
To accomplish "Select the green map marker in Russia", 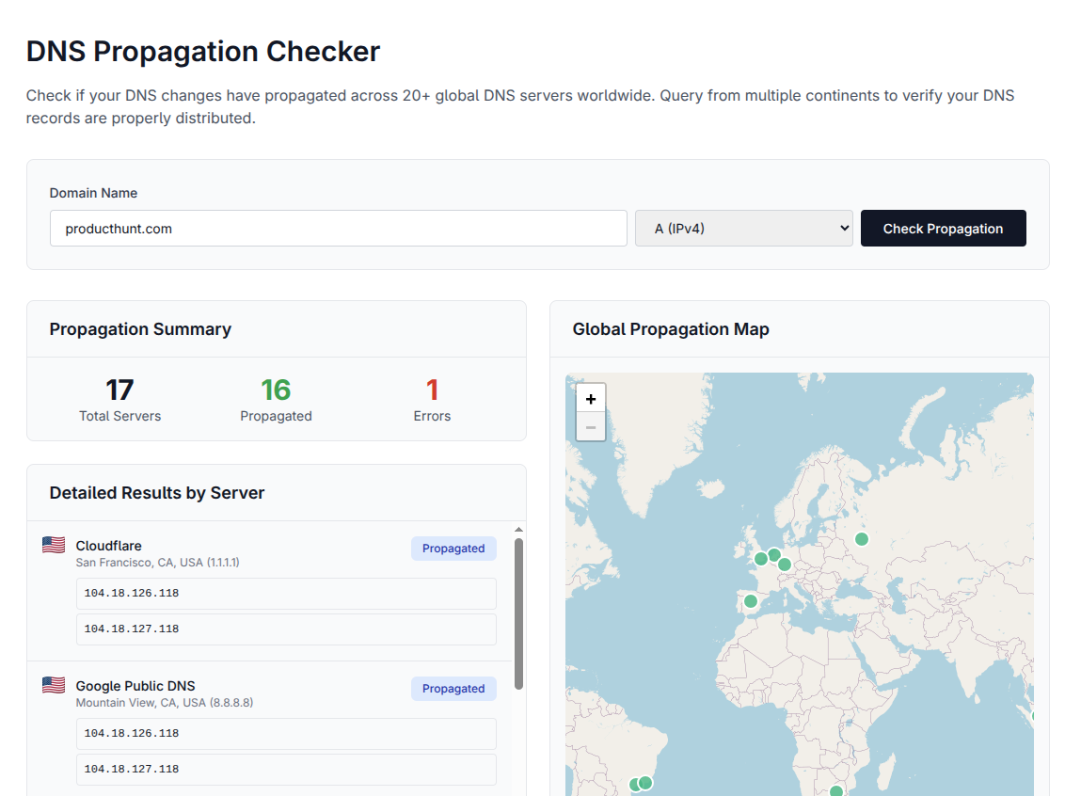I will pos(861,538).
